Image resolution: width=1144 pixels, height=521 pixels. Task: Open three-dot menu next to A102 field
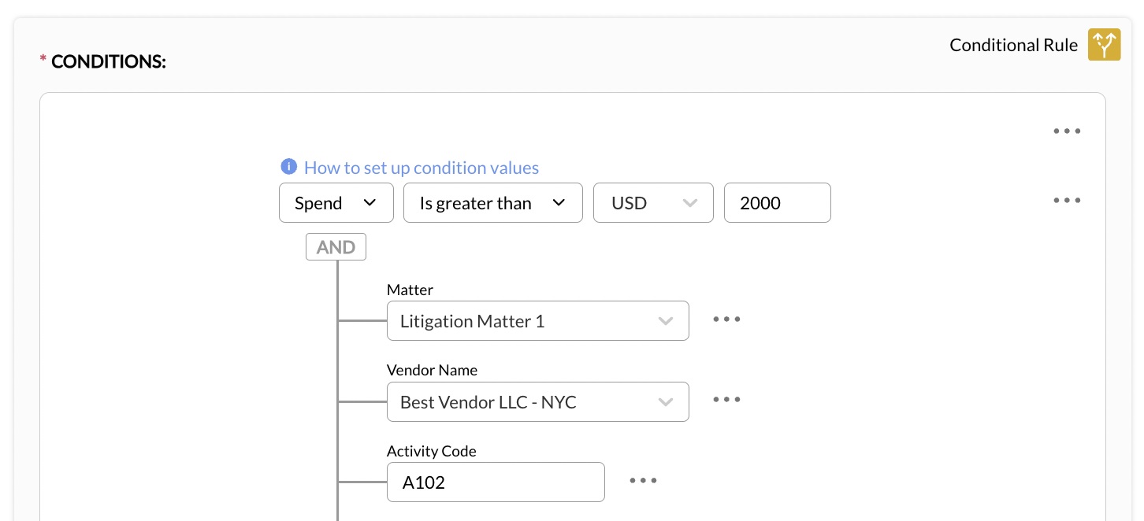tap(643, 480)
